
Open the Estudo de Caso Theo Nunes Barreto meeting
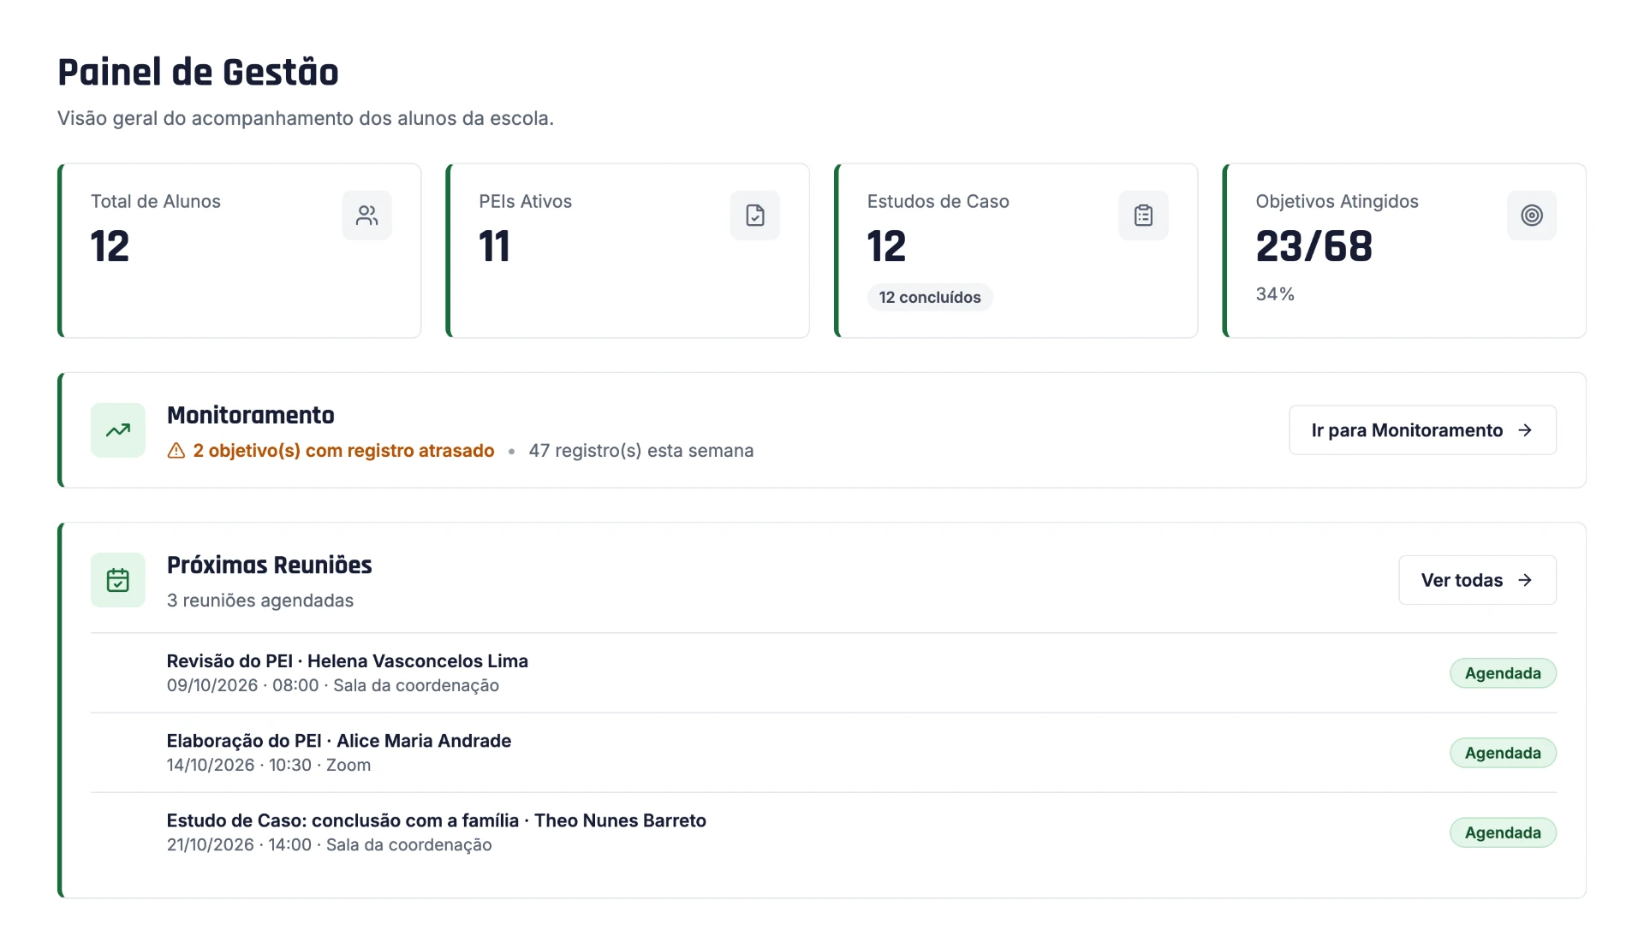click(823, 832)
